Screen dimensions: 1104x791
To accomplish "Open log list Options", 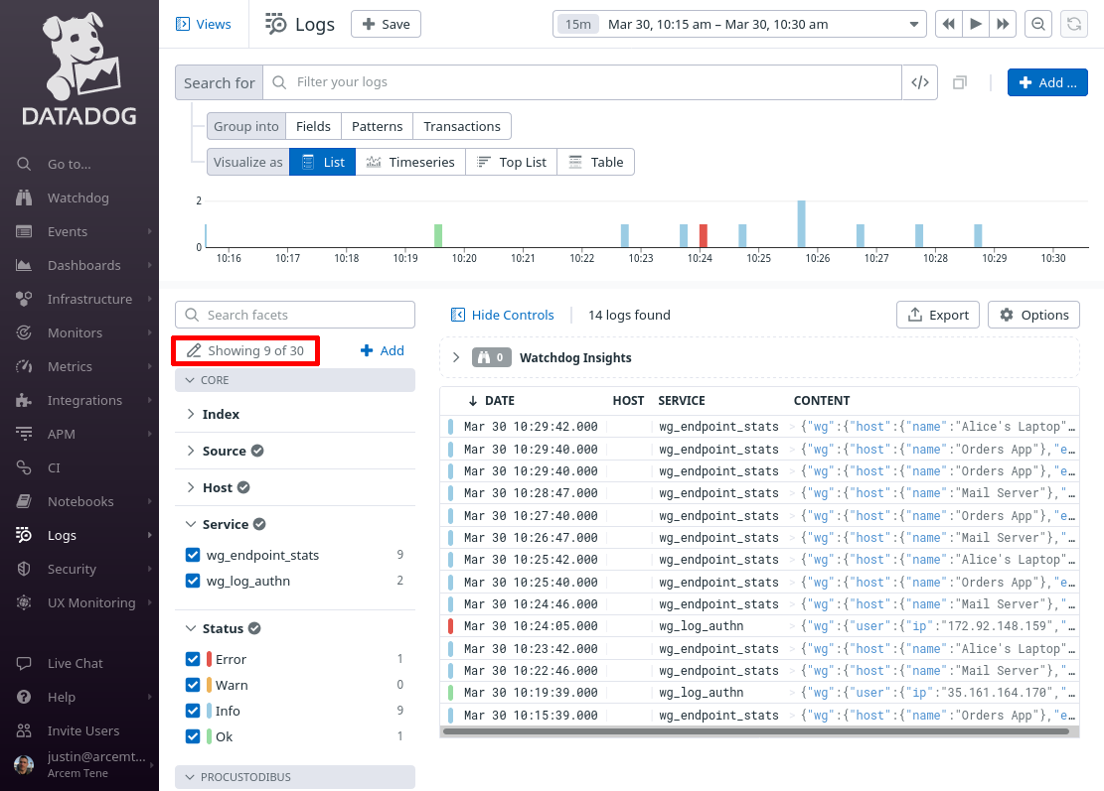I will click(x=1034, y=315).
